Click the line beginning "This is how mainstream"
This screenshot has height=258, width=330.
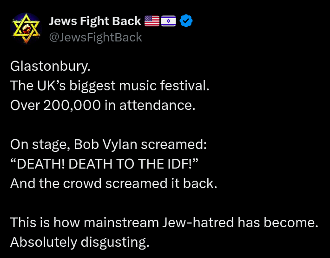[x=164, y=223]
